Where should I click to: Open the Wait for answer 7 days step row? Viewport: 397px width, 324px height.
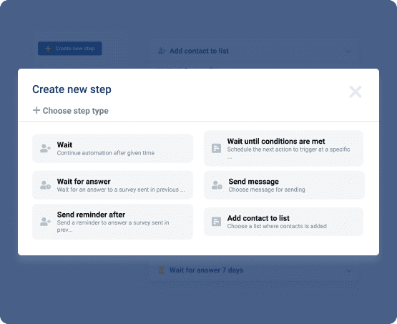click(253, 270)
